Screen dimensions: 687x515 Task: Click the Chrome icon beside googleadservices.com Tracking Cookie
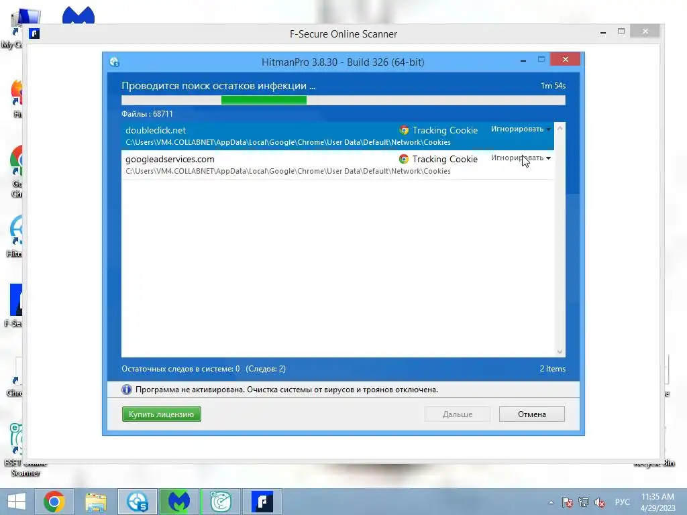[403, 159]
